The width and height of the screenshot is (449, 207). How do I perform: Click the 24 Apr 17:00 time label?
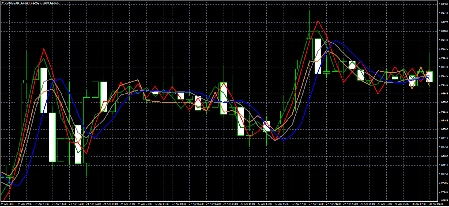click(93, 204)
